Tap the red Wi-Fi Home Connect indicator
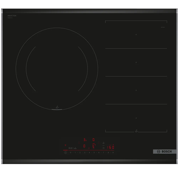 pos(65,145)
